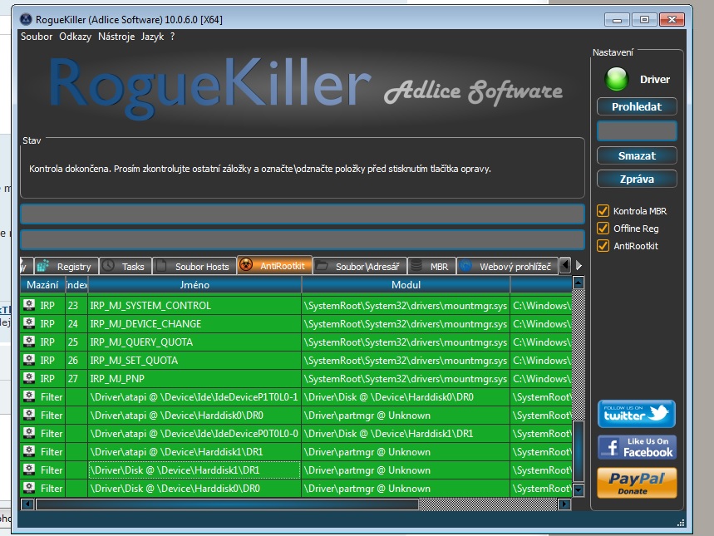
Task: Select \Driver\atapi @ \Device\Harddisk0\DR0 cell
Action: tap(195, 415)
